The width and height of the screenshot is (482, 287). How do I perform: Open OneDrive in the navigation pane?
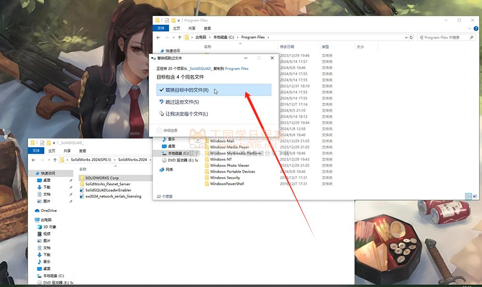point(49,210)
